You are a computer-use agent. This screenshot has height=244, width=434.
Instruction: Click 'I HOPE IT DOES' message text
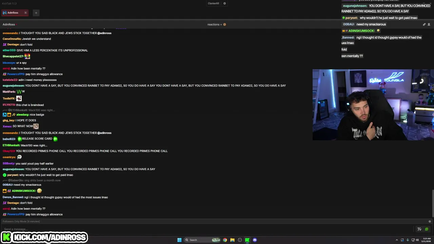click(x=26, y=121)
